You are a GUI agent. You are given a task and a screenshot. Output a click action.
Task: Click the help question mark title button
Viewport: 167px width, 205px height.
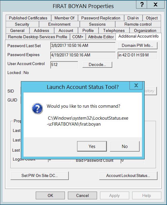pyautogui.click(x=142, y=4)
